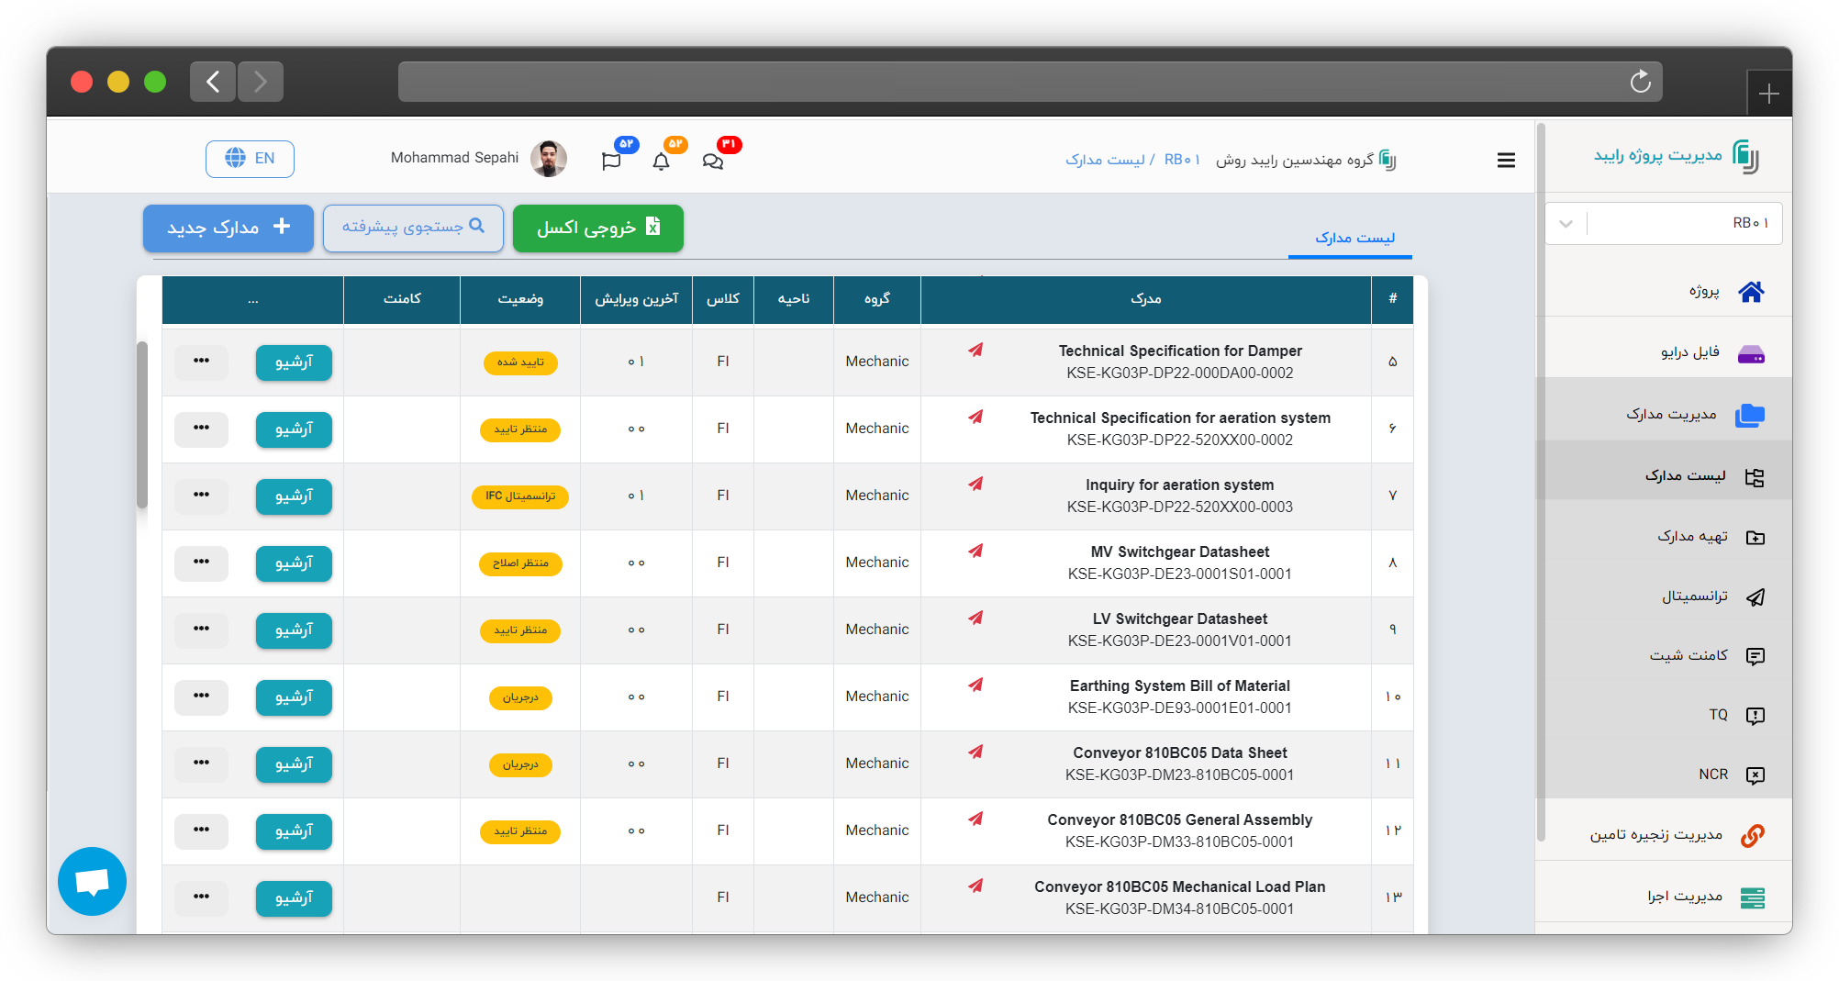
Task: Open more options for Earthing System row
Action: 201,696
